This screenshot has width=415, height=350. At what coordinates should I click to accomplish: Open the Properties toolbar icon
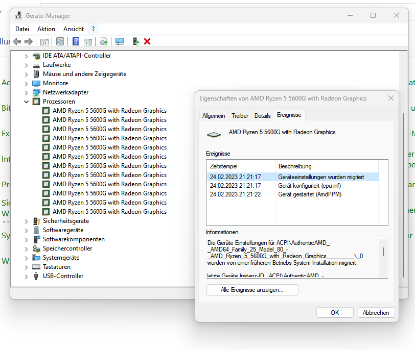pyautogui.click(x=60, y=41)
